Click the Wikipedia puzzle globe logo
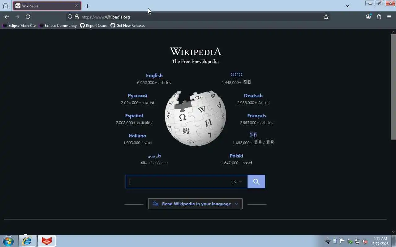The width and height of the screenshot is (396, 247). tap(195, 118)
